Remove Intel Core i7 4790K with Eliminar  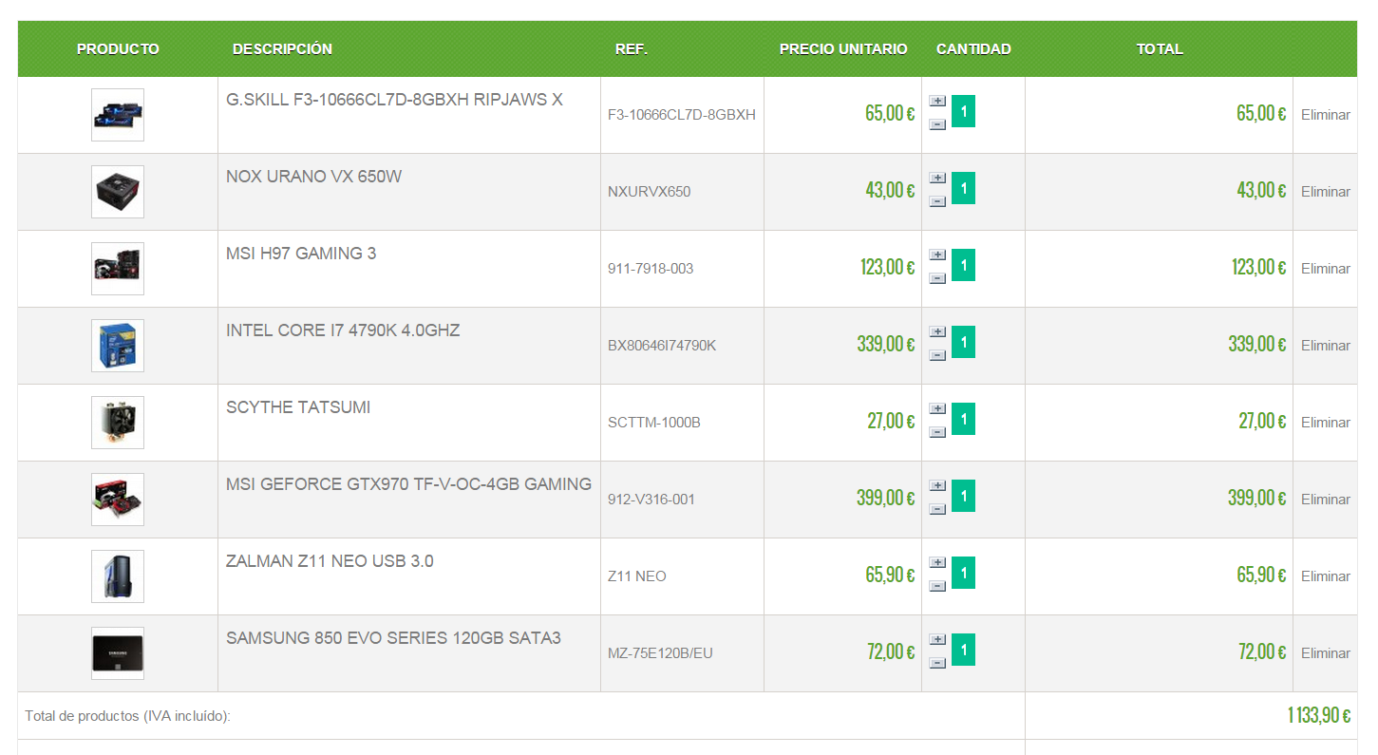pyautogui.click(x=1326, y=346)
